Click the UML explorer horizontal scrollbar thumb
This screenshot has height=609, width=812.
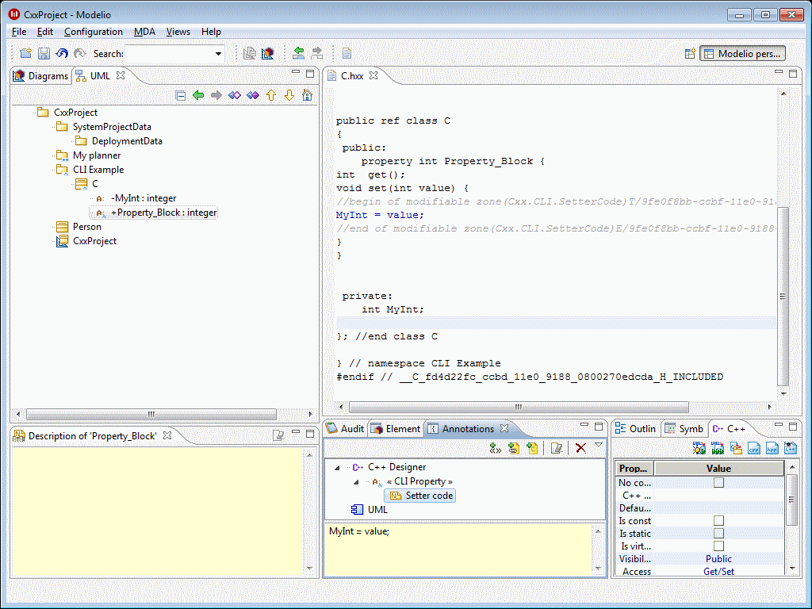(151, 414)
